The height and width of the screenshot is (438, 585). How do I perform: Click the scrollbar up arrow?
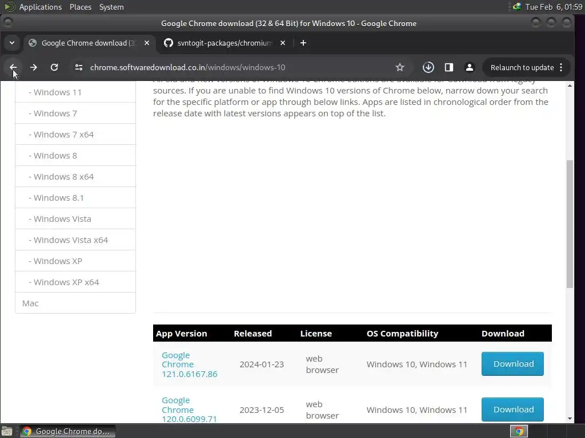point(570,86)
